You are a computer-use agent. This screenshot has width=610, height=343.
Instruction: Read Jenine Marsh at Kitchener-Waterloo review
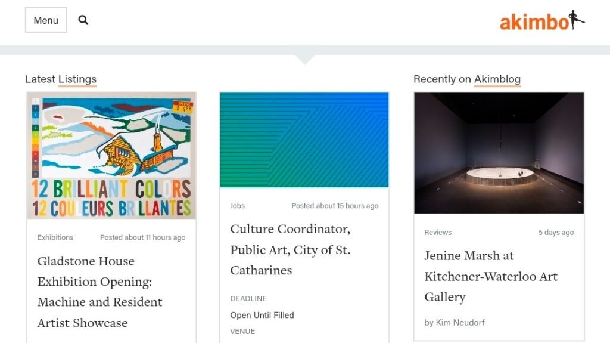point(491,276)
